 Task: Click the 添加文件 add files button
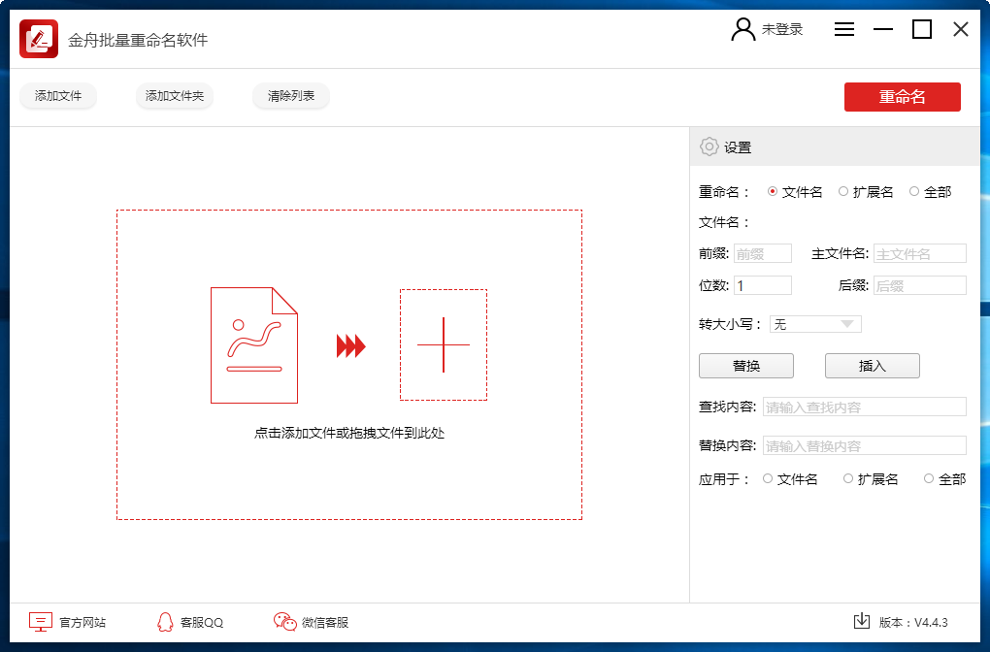(57, 96)
